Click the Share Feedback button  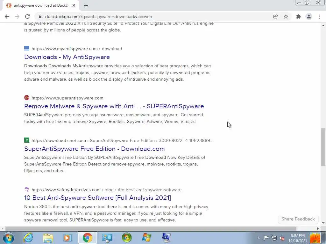[298, 219]
